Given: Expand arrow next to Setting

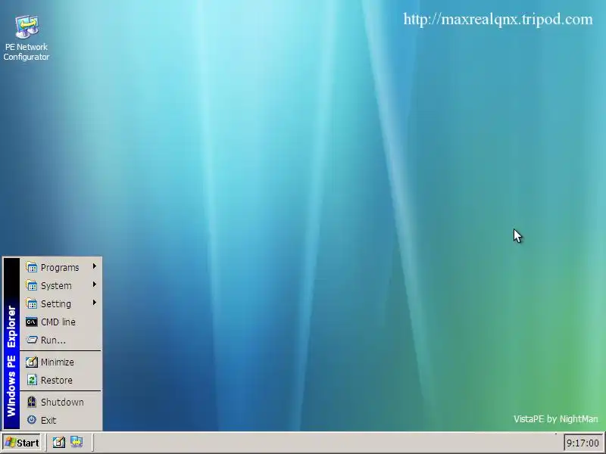Looking at the screenshot, I should 94,302.
